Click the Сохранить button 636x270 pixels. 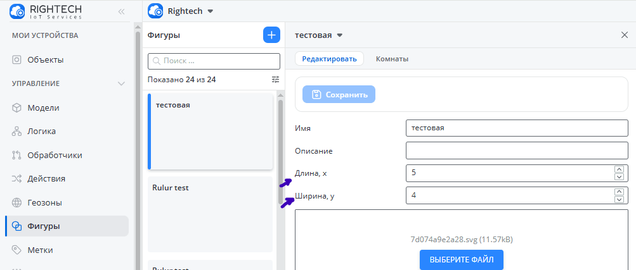pos(339,95)
